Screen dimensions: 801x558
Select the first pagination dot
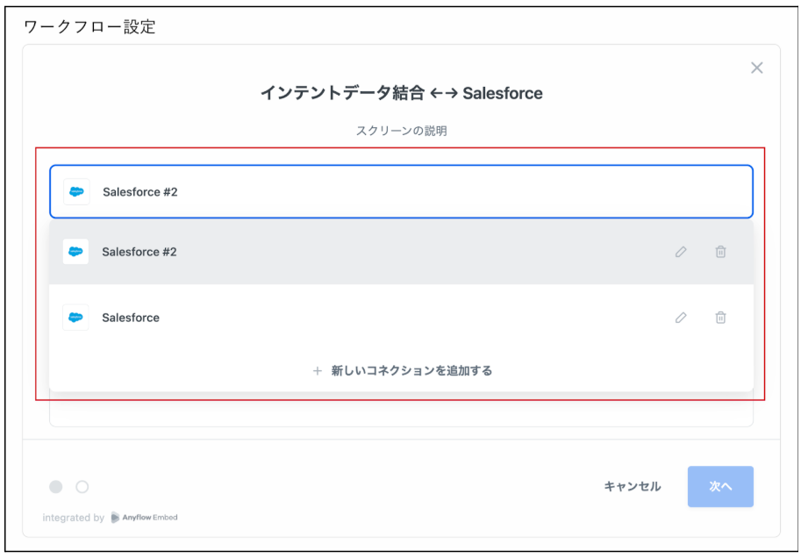coord(57,487)
